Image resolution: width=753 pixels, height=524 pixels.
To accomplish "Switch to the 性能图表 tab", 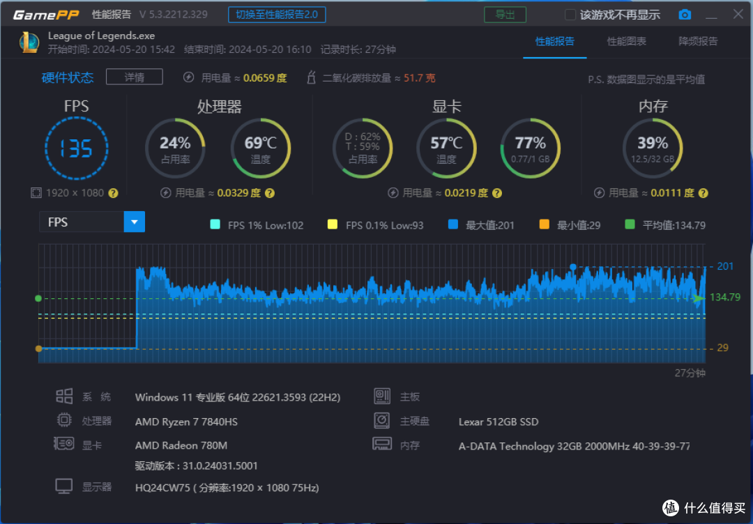I will (x=626, y=41).
